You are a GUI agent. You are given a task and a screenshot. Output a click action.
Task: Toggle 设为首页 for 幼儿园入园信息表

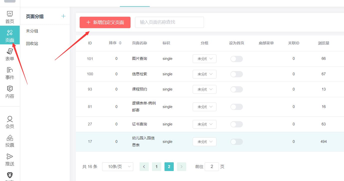tap(236, 142)
